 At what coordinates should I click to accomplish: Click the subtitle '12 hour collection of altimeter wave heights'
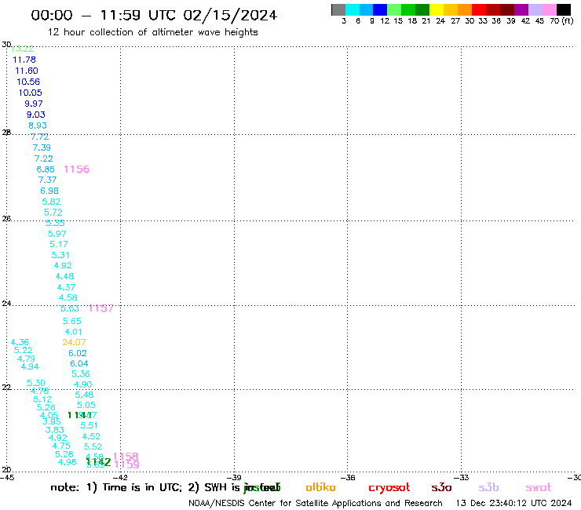pos(152,32)
